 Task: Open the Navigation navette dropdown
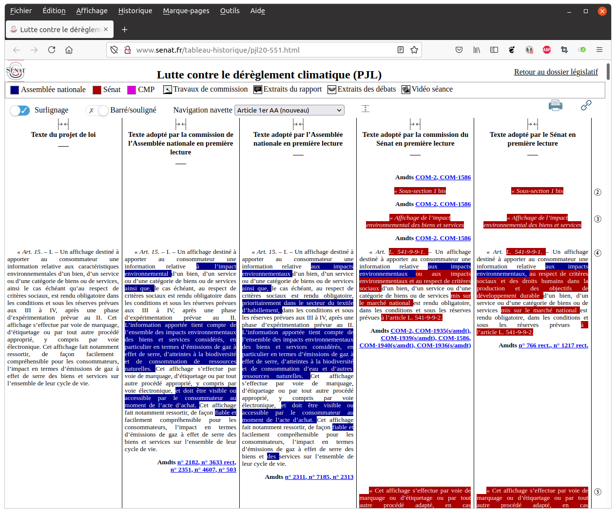(x=289, y=110)
